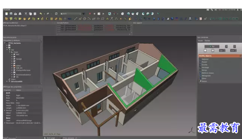Start macro recording with red dot

[x=90, y=14]
